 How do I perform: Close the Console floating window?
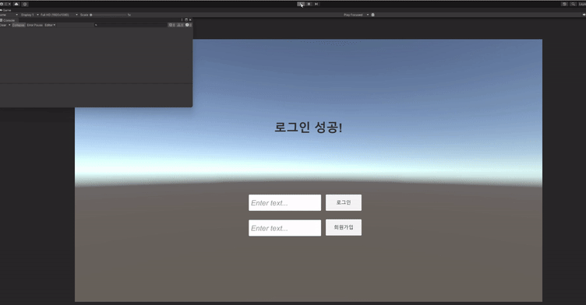(190, 19)
